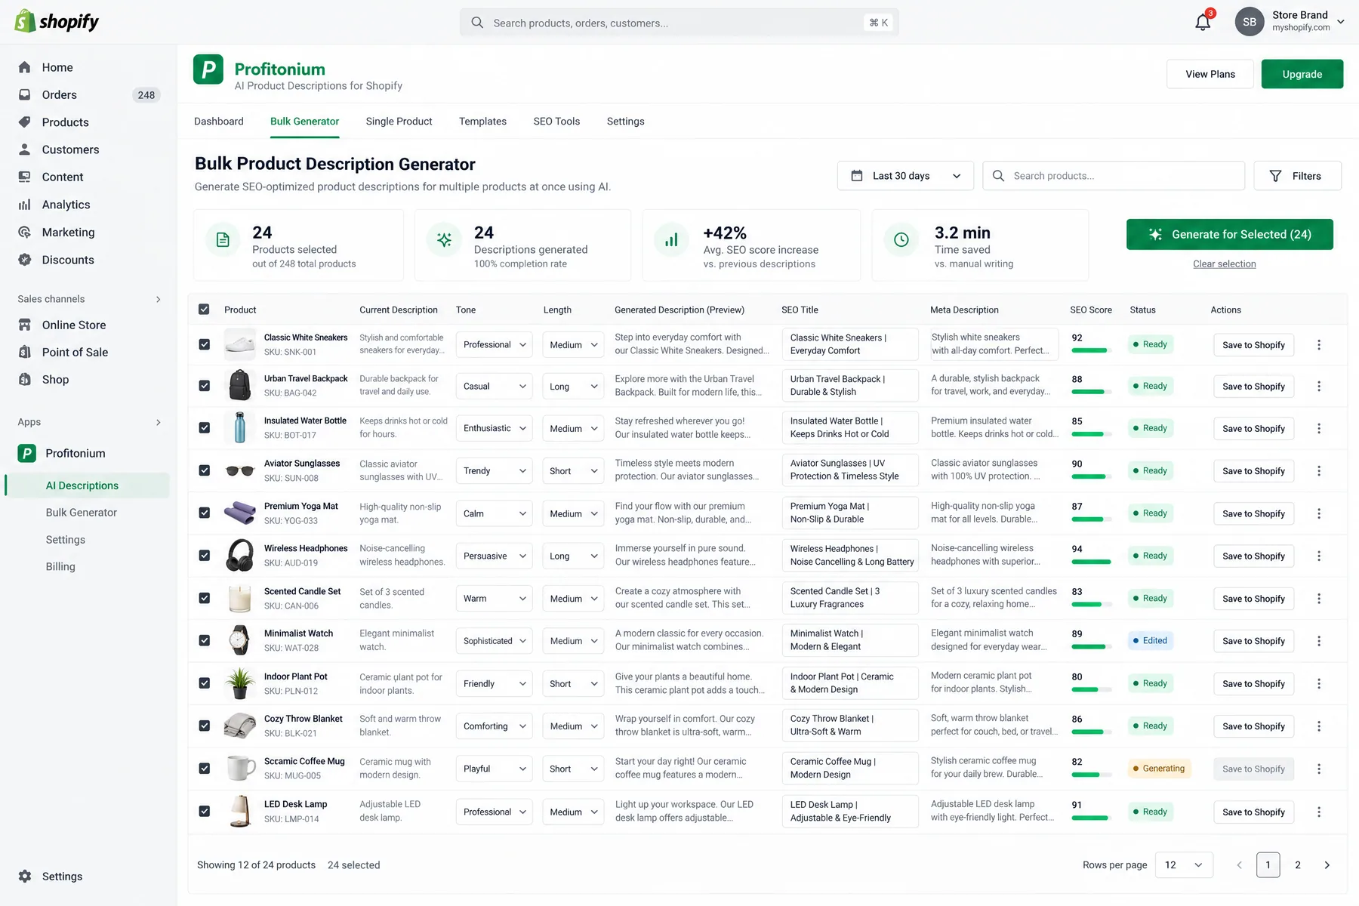This screenshot has width=1359, height=906.
Task: Click SEO score bar for Classic White Sneakers
Action: click(1091, 351)
